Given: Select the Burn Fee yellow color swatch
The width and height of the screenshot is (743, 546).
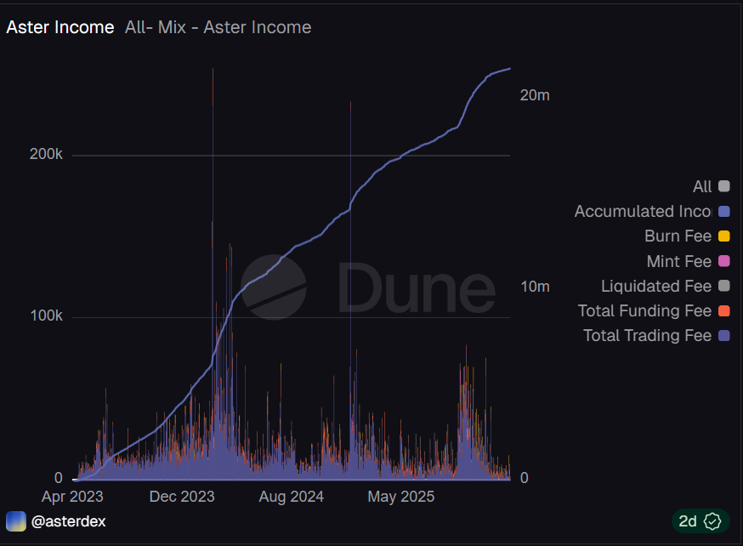Looking at the screenshot, I should [x=724, y=236].
